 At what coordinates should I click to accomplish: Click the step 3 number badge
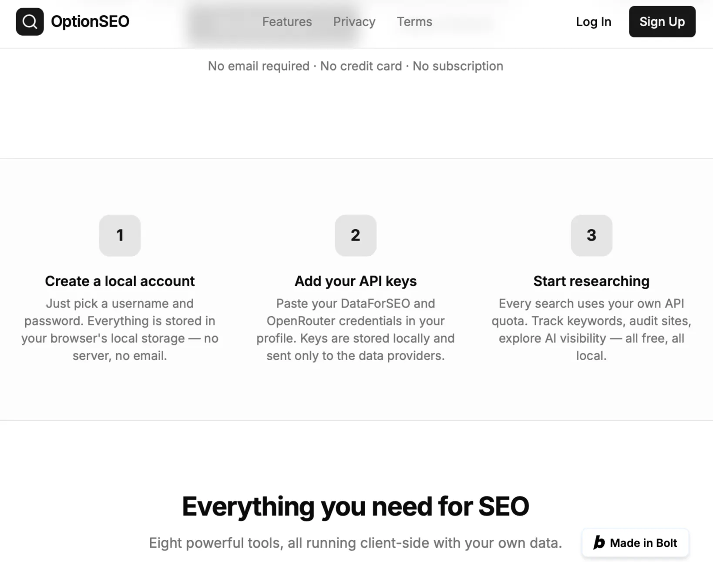(592, 235)
